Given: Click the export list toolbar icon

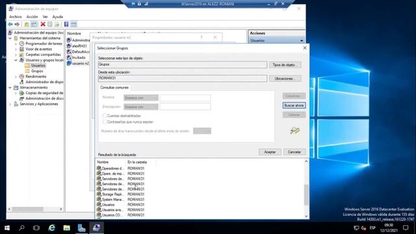Looking at the screenshot, I should pyautogui.click(x=57, y=25).
